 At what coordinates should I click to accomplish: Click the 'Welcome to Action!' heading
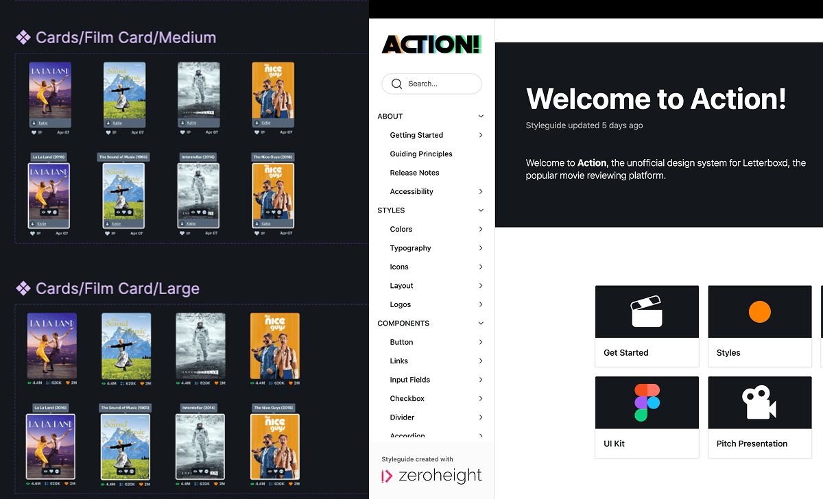(x=656, y=99)
